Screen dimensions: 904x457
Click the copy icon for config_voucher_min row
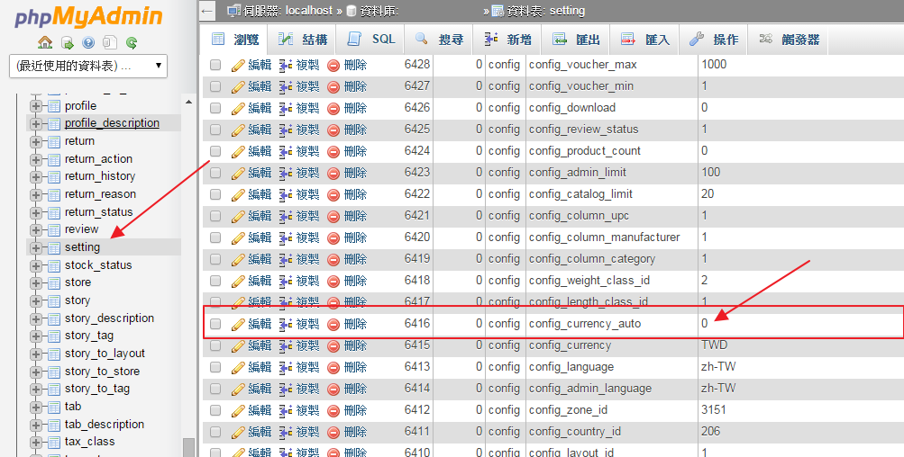pyautogui.click(x=286, y=87)
